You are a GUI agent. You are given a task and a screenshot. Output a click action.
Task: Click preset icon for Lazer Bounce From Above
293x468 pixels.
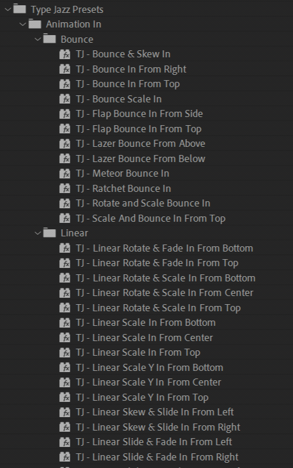coord(65,143)
